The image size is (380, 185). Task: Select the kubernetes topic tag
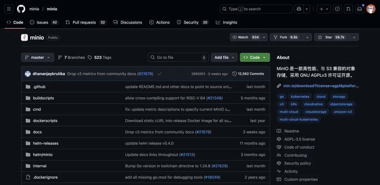pyautogui.click(x=300, y=97)
